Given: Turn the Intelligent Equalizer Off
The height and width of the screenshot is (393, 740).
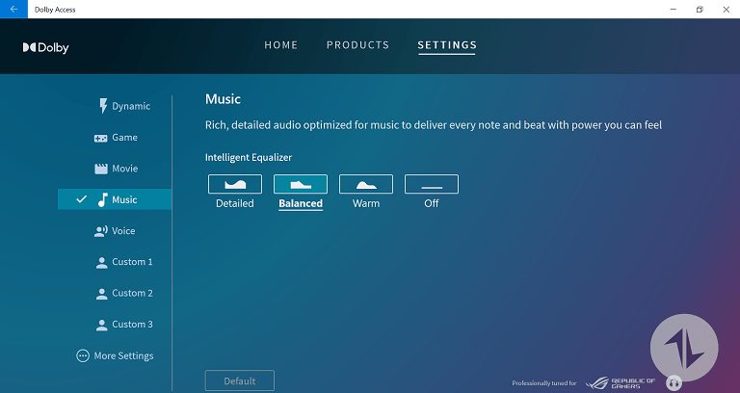Looking at the screenshot, I should tap(431, 184).
